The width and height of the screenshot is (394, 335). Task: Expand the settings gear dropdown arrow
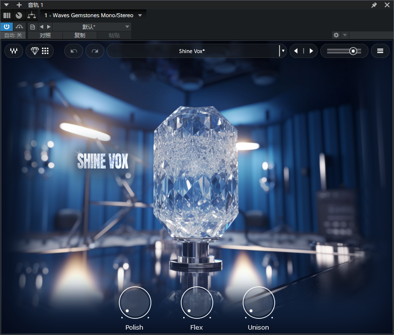click(x=345, y=35)
